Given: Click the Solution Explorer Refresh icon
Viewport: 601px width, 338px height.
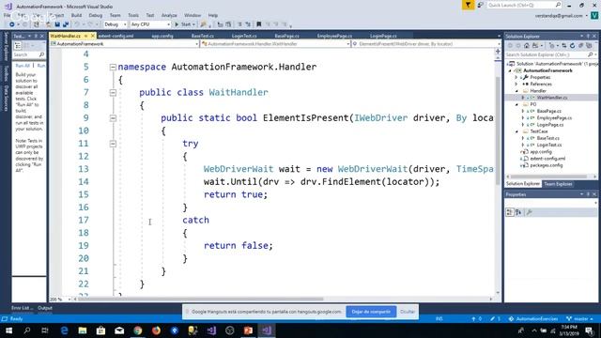Looking at the screenshot, I should [x=572, y=46].
